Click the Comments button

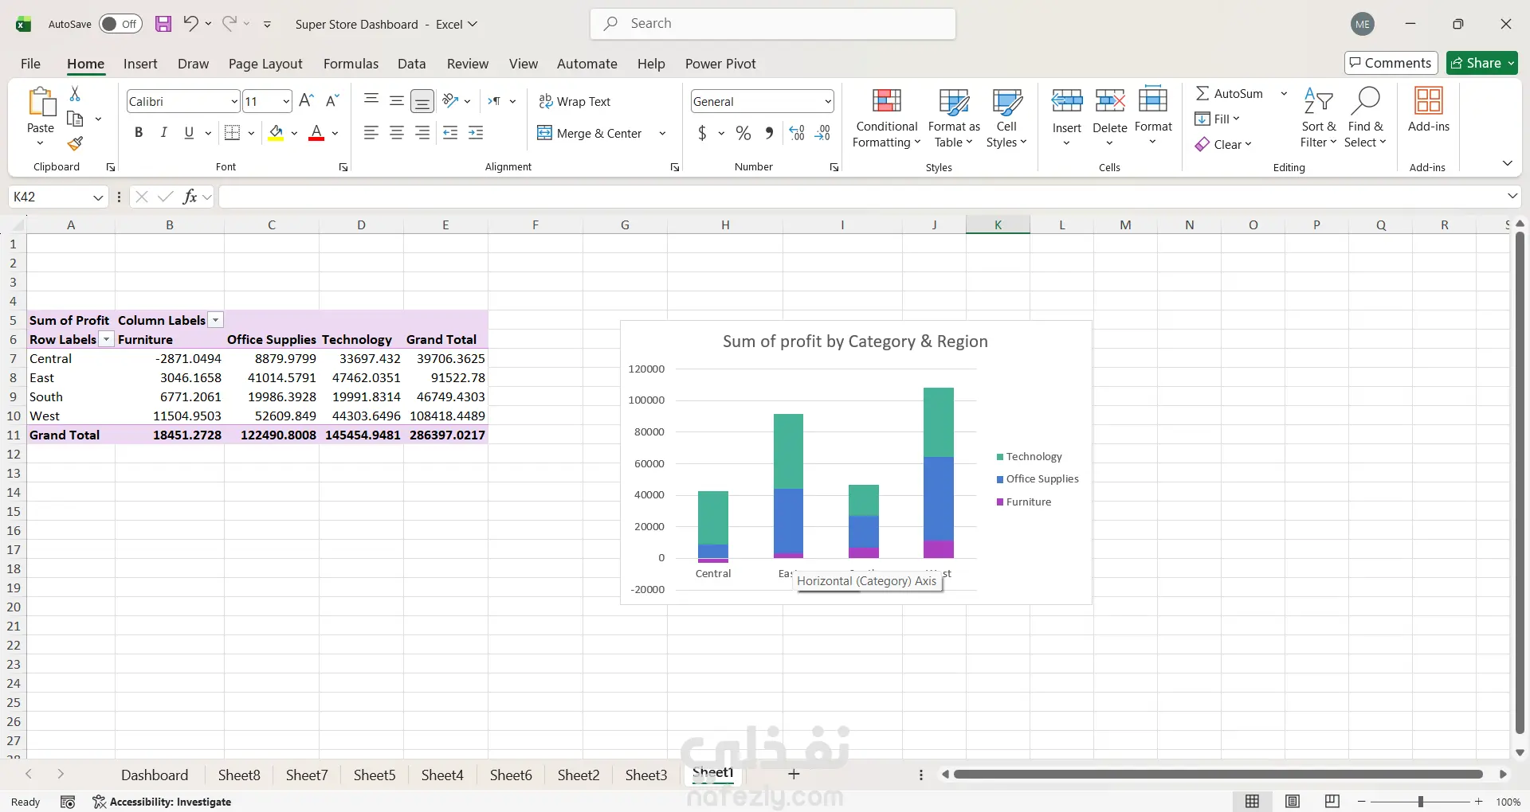tap(1391, 63)
